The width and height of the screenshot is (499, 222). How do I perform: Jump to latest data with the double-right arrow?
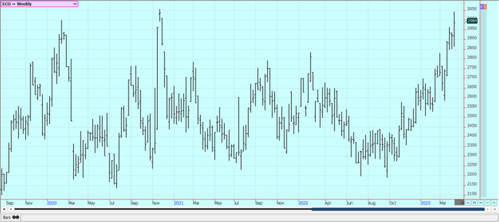click(x=495, y=209)
